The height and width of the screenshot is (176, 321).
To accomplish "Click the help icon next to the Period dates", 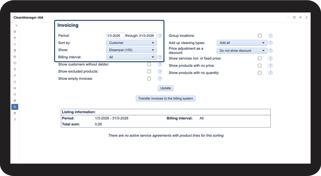I will [x=160, y=36].
